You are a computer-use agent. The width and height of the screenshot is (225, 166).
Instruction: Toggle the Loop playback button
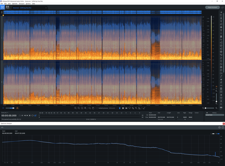pos(33,116)
